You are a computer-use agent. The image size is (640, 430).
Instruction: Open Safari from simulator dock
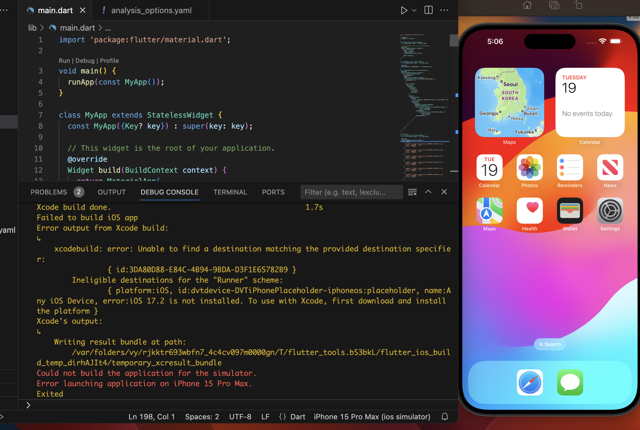point(530,382)
